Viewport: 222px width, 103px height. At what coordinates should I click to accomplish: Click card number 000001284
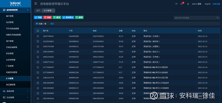click(74, 78)
